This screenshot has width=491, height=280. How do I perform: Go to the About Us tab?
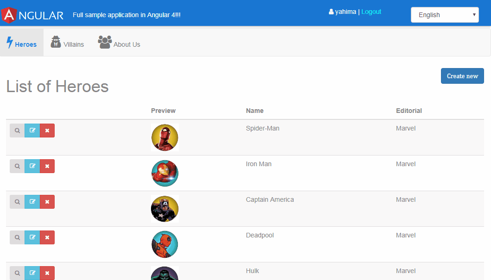(119, 43)
